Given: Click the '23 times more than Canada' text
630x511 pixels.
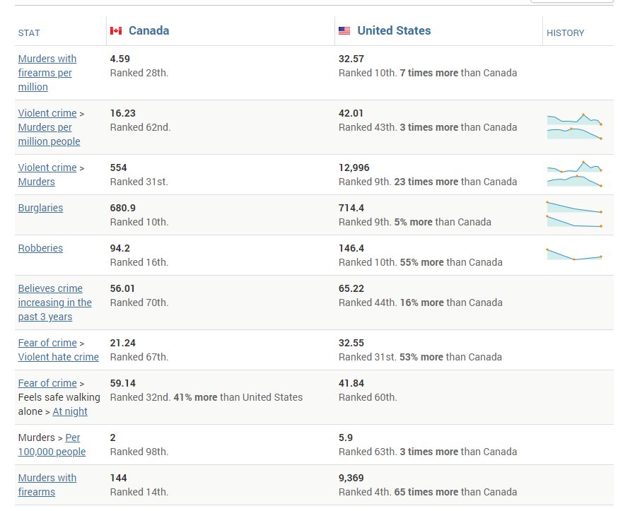Looking at the screenshot, I should coord(455,182).
